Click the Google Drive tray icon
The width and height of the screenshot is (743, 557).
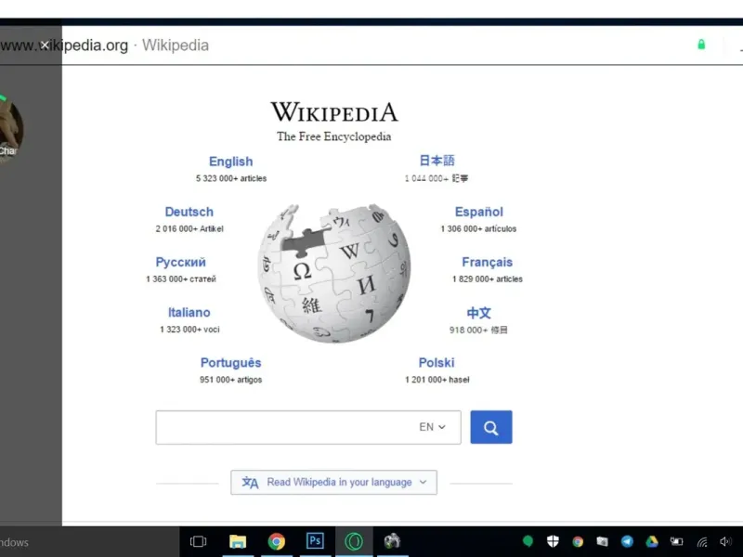click(652, 541)
